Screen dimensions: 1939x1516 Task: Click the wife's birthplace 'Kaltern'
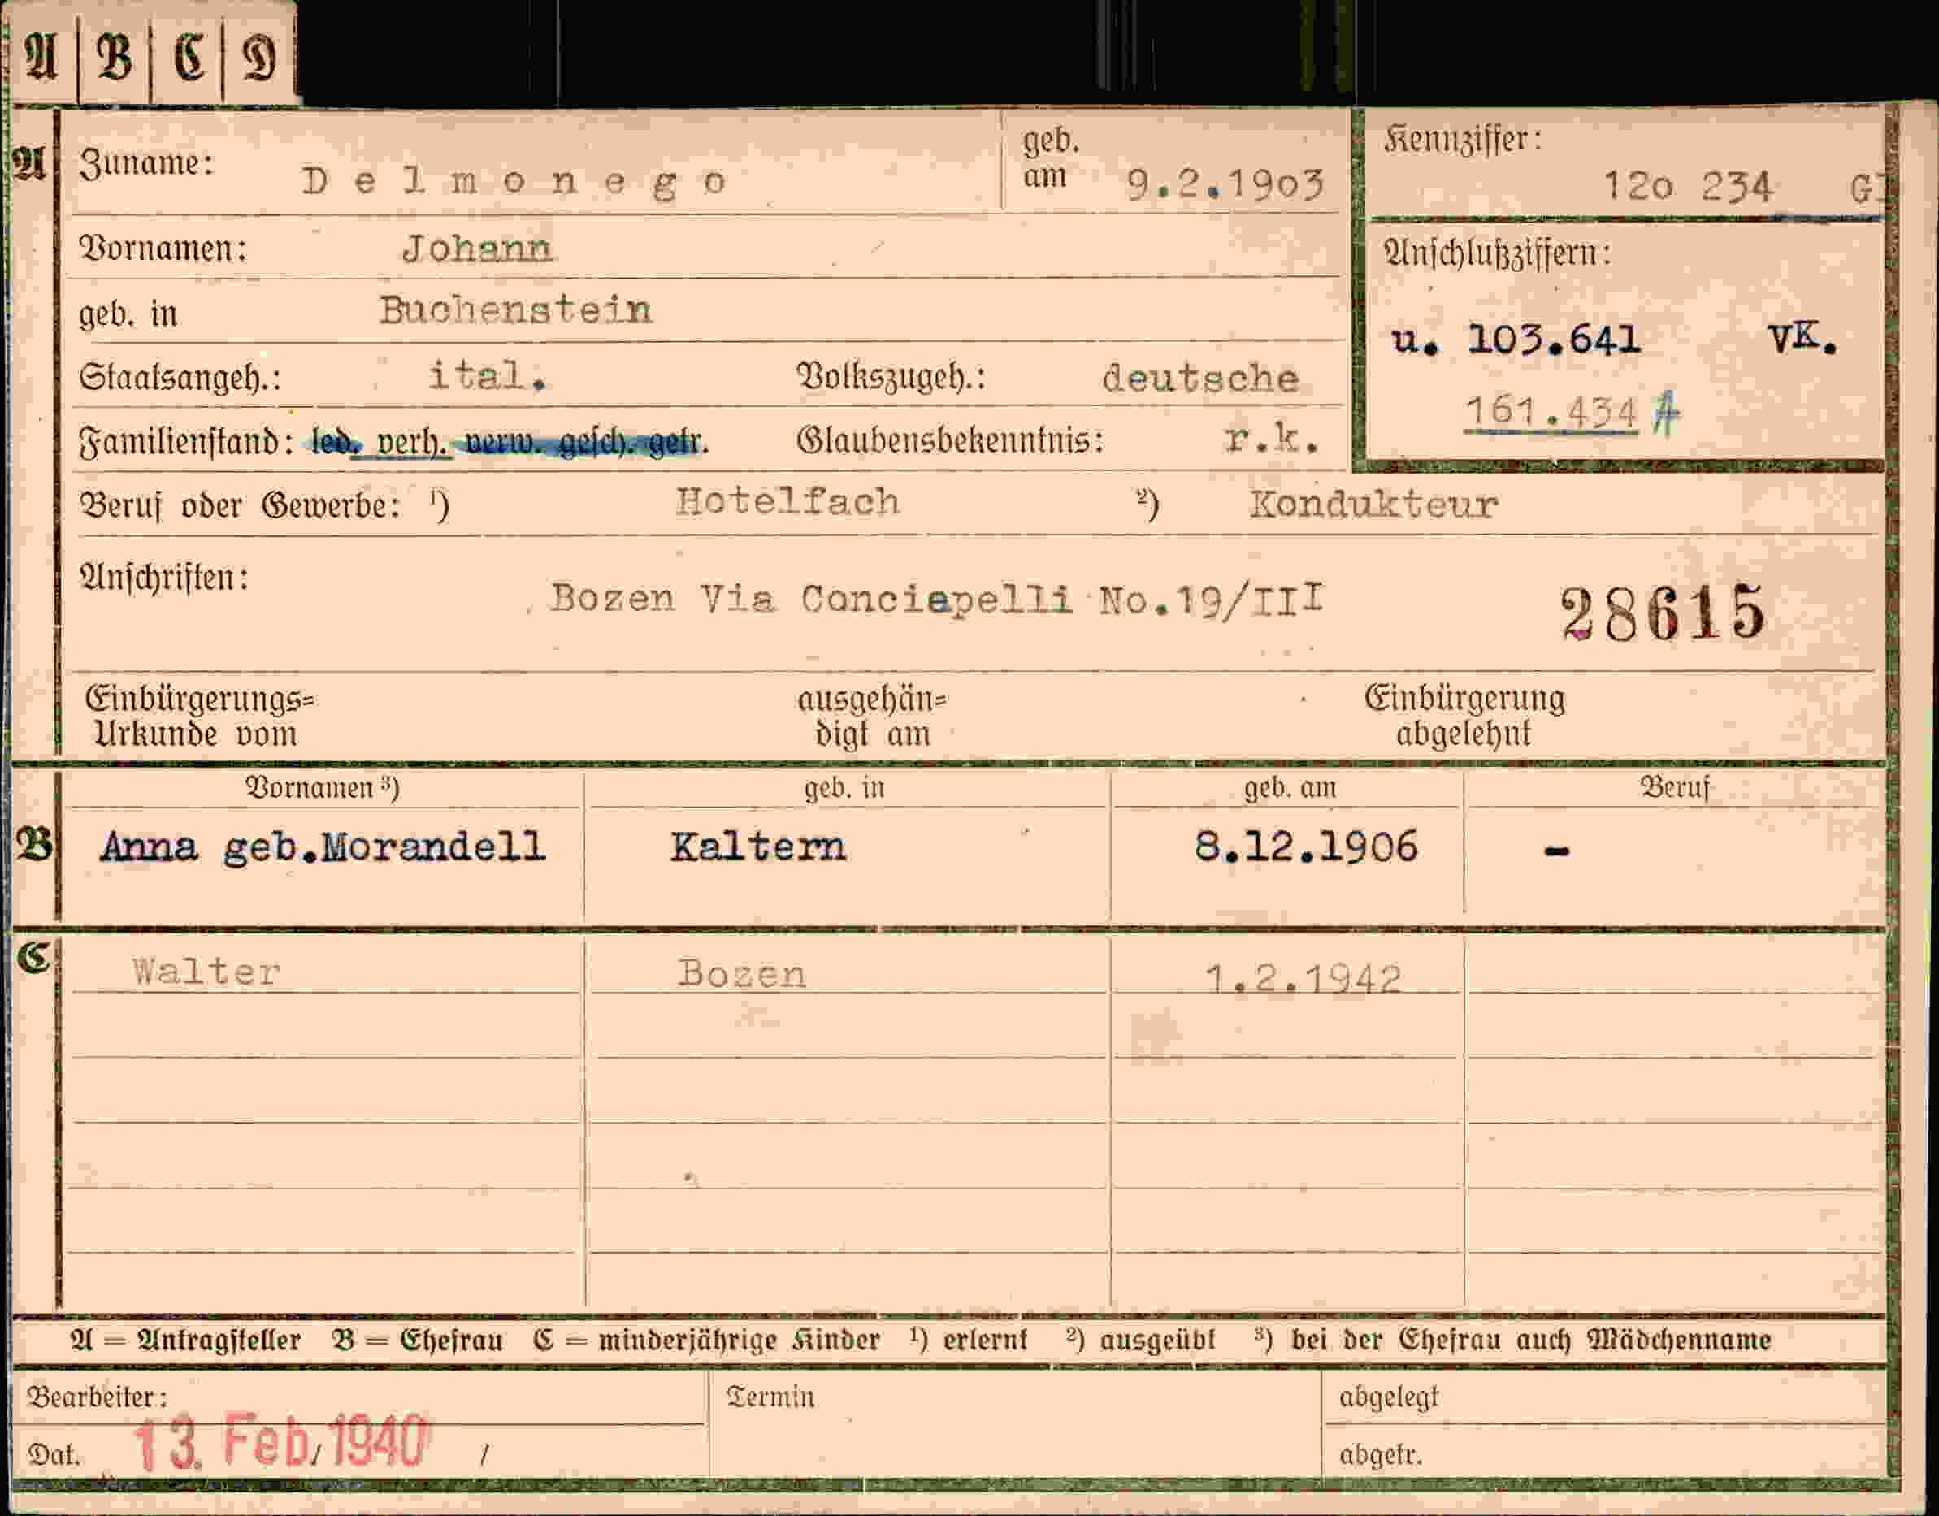(758, 847)
